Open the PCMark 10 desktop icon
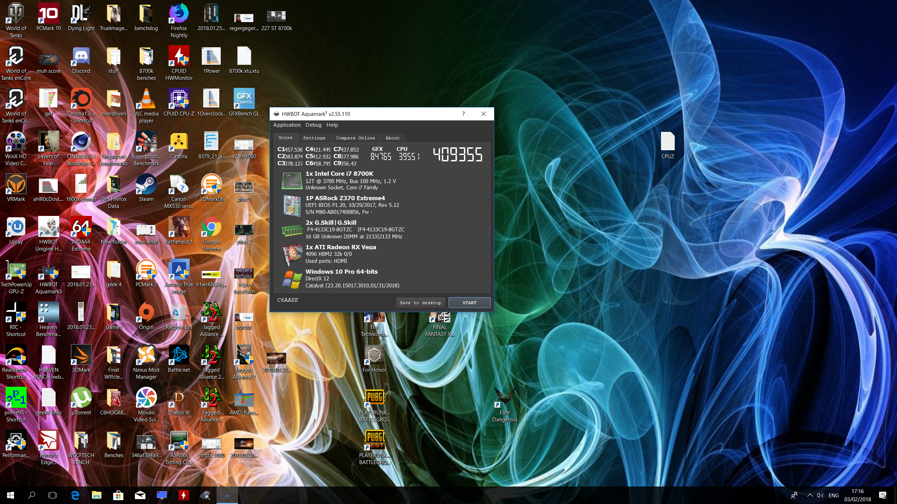This screenshot has height=504, width=897. pos(48,17)
